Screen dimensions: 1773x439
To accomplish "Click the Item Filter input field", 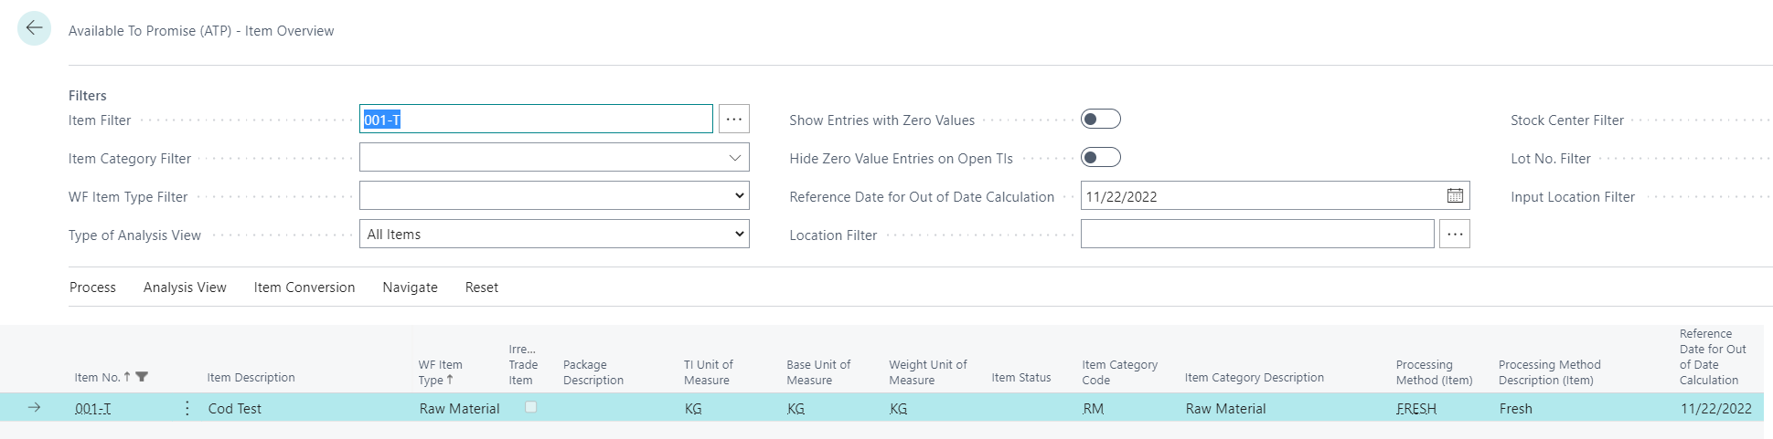I will (x=536, y=120).
